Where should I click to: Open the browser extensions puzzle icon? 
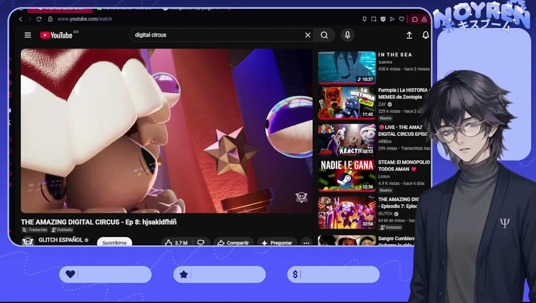tap(415, 19)
